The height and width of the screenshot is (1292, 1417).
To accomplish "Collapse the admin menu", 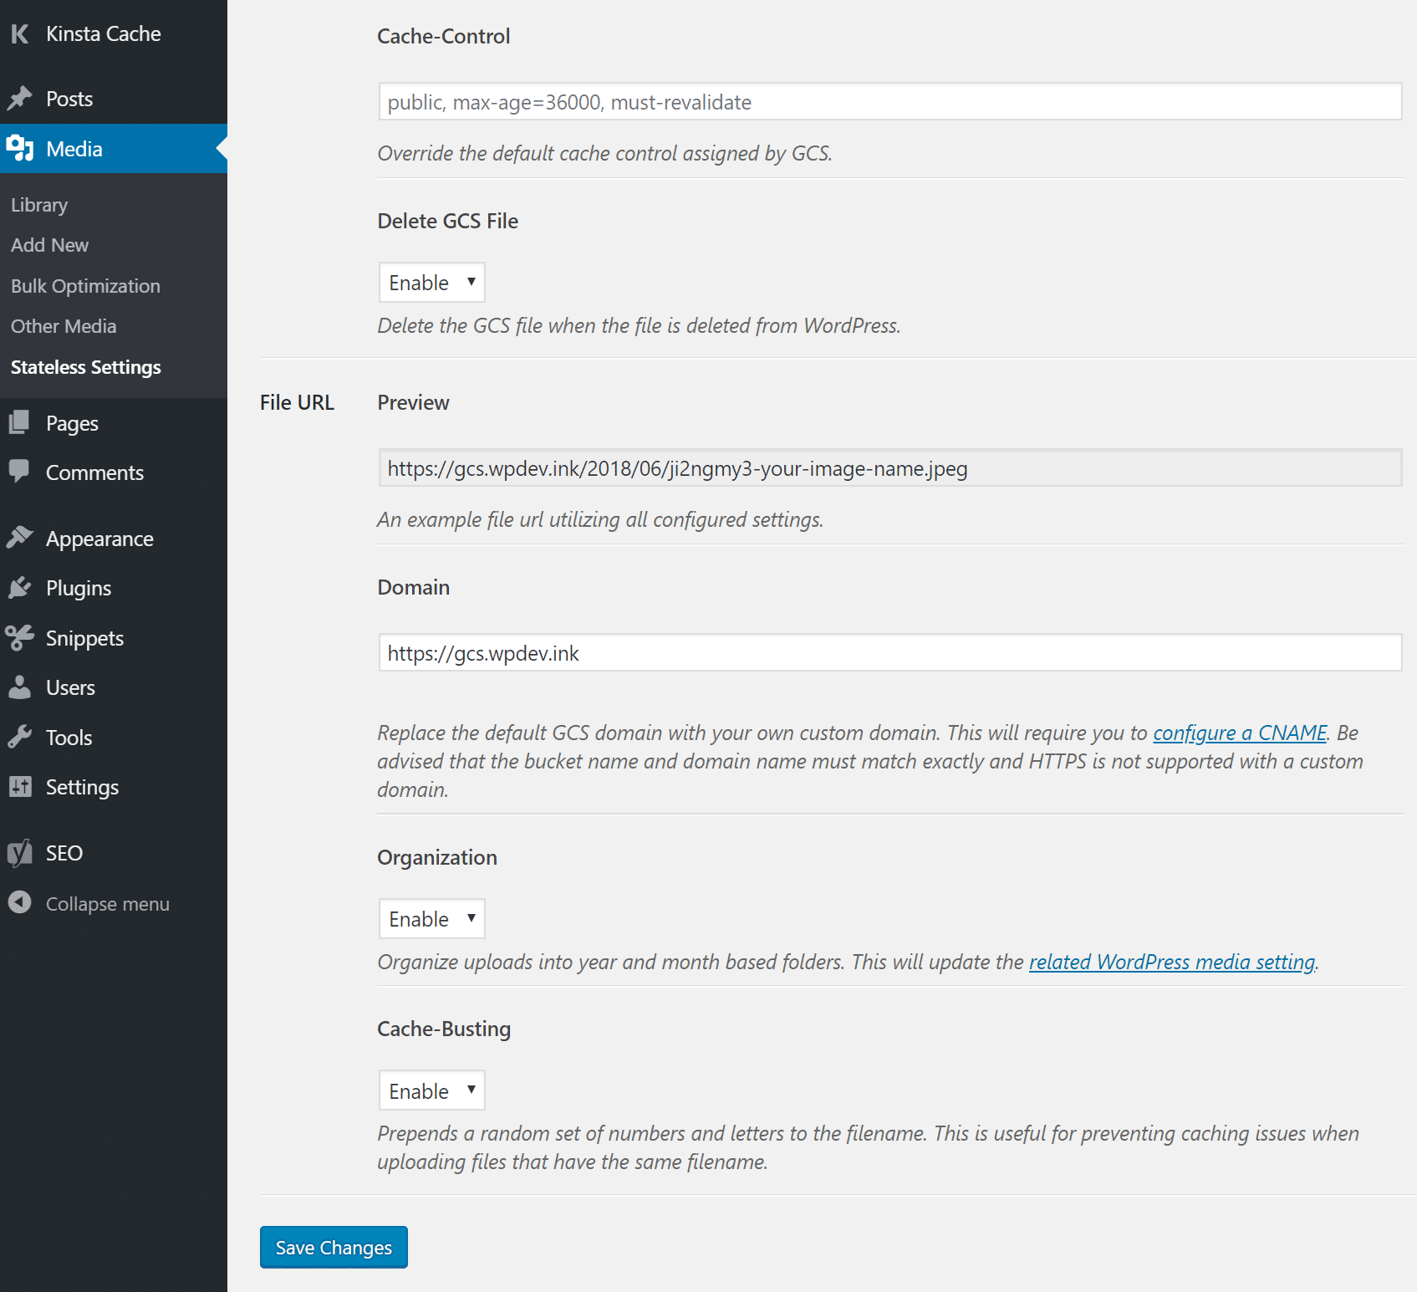I will coord(20,903).
